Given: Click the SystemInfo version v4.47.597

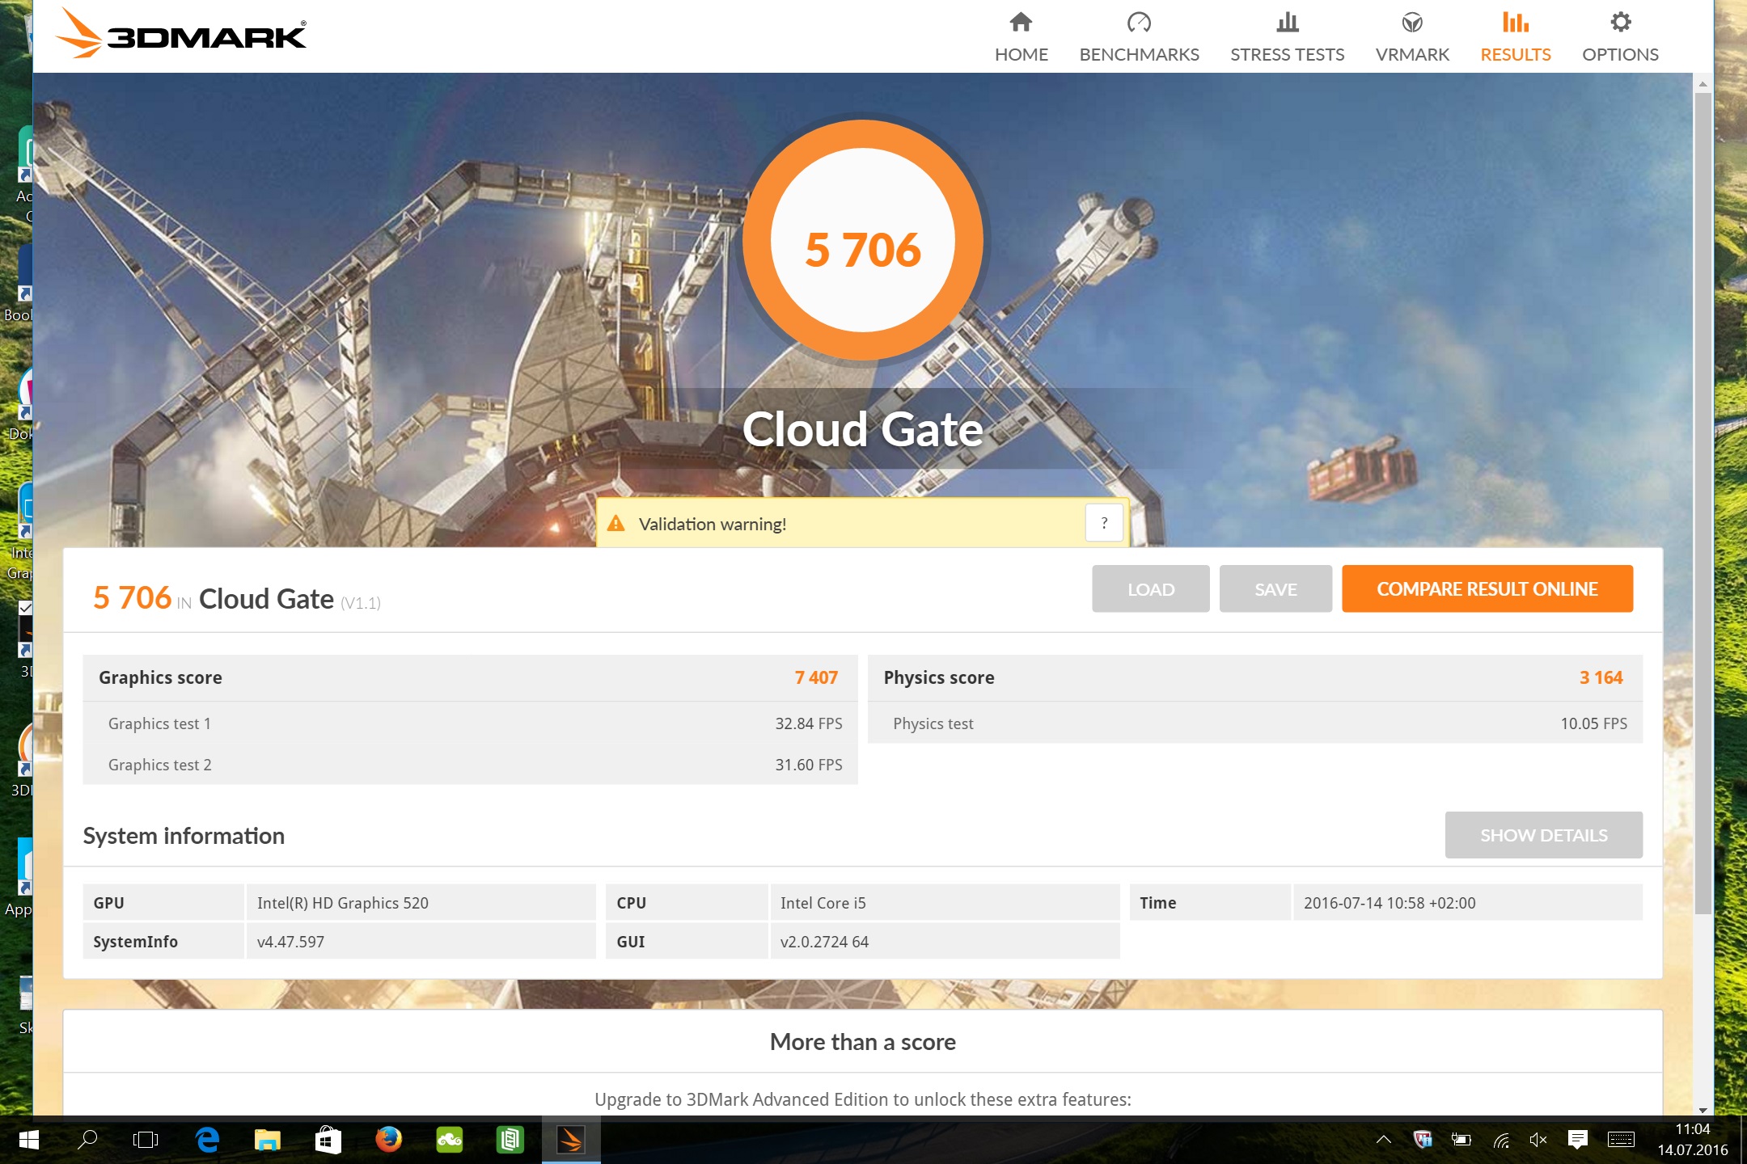Looking at the screenshot, I should (x=290, y=942).
